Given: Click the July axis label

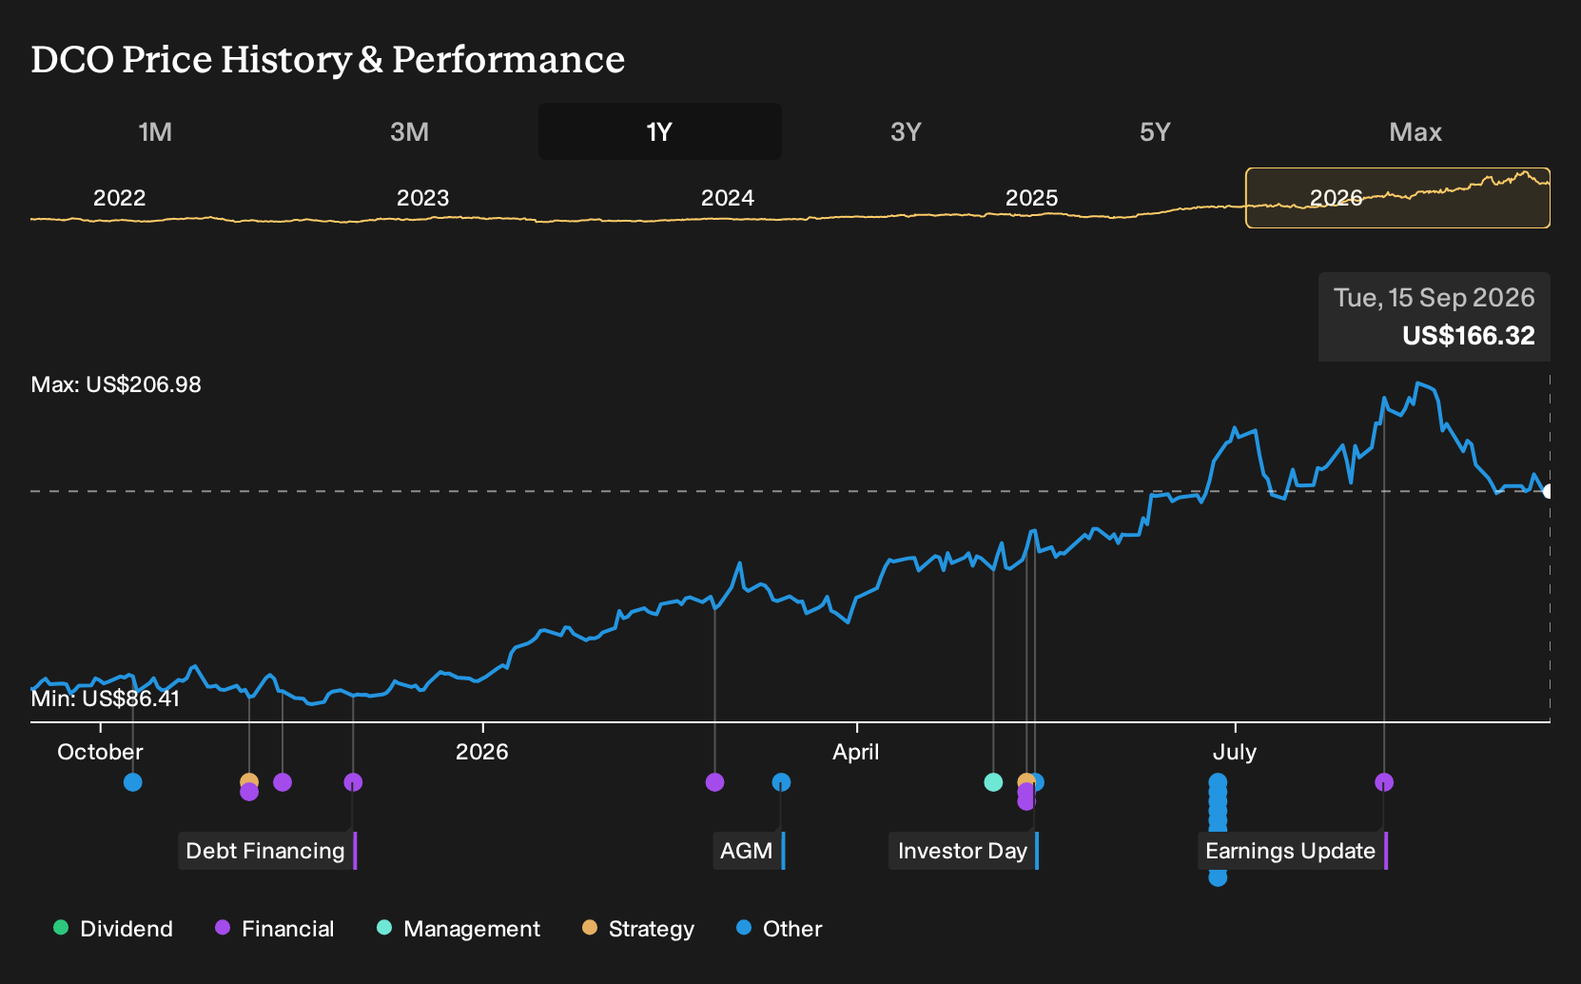Looking at the screenshot, I should (x=1235, y=752).
